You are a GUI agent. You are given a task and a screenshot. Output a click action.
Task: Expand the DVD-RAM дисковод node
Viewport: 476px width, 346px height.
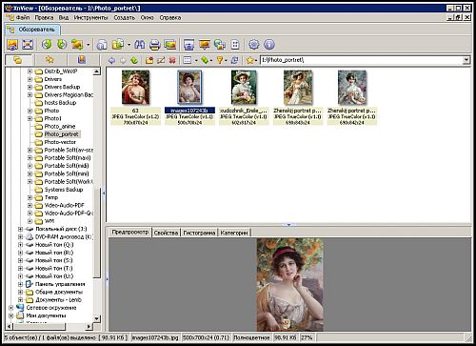tap(20, 236)
